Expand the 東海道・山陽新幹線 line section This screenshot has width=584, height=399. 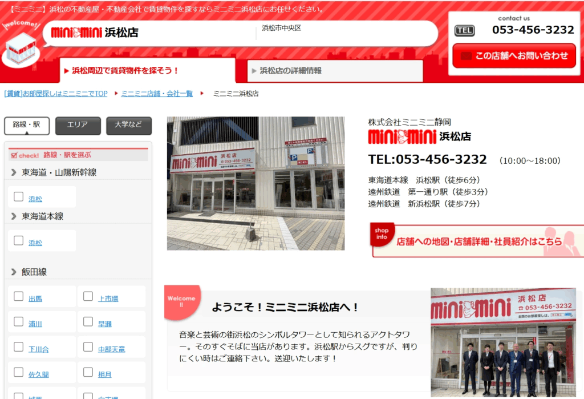tap(14, 172)
